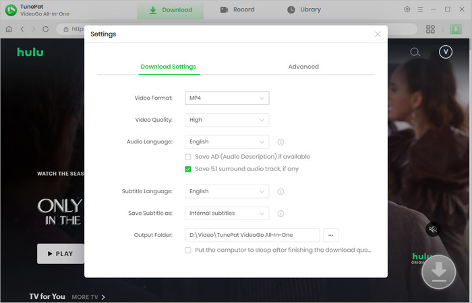Click the floating download arrow button
The image size is (472, 303).
pos(438,272)
